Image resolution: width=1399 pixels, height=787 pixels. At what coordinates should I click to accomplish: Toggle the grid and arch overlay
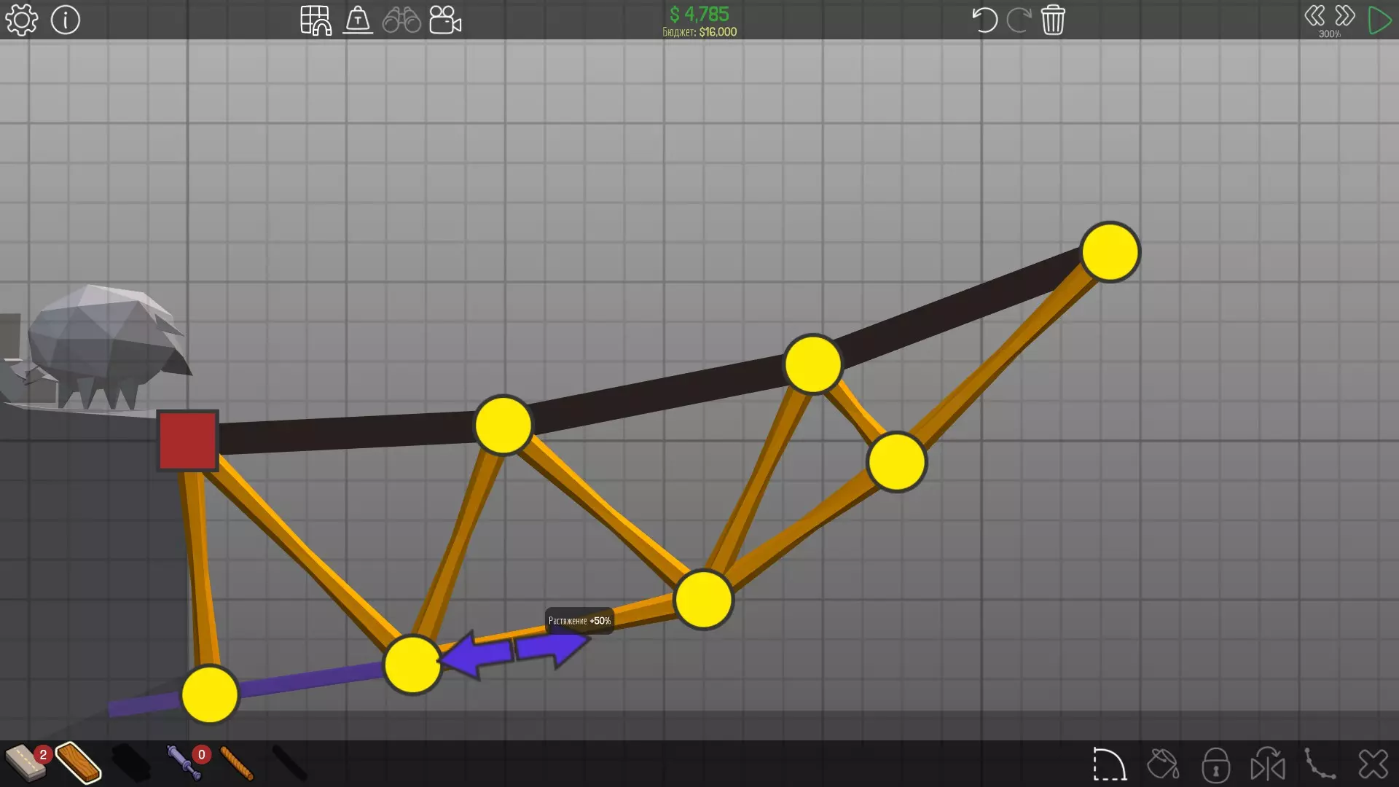tap(316, 20)
